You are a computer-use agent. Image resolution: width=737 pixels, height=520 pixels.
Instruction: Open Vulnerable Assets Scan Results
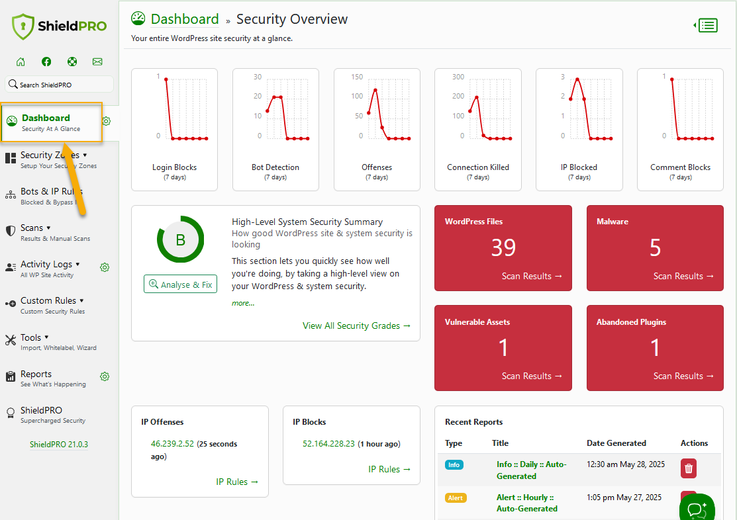point(532,376)
